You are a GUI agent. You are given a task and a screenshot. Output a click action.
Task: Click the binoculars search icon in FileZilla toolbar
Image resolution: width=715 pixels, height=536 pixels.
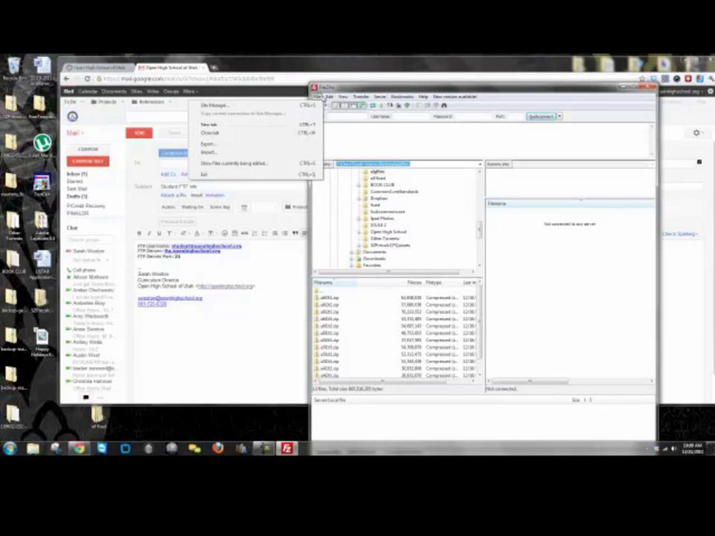444,105
